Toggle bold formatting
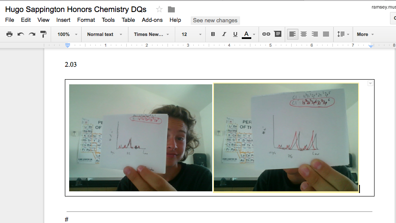396x223 pixels. pos(213,34)
